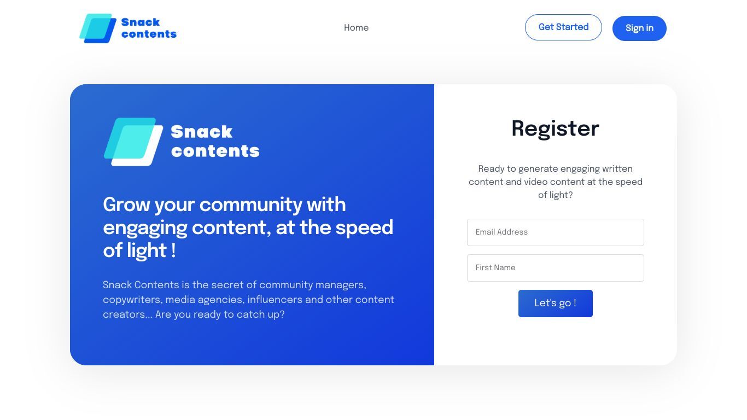Viewport: 747px width, 420px height.
Task: Click the Snack contents logo icon in header
Action: [x=98, y=28]
